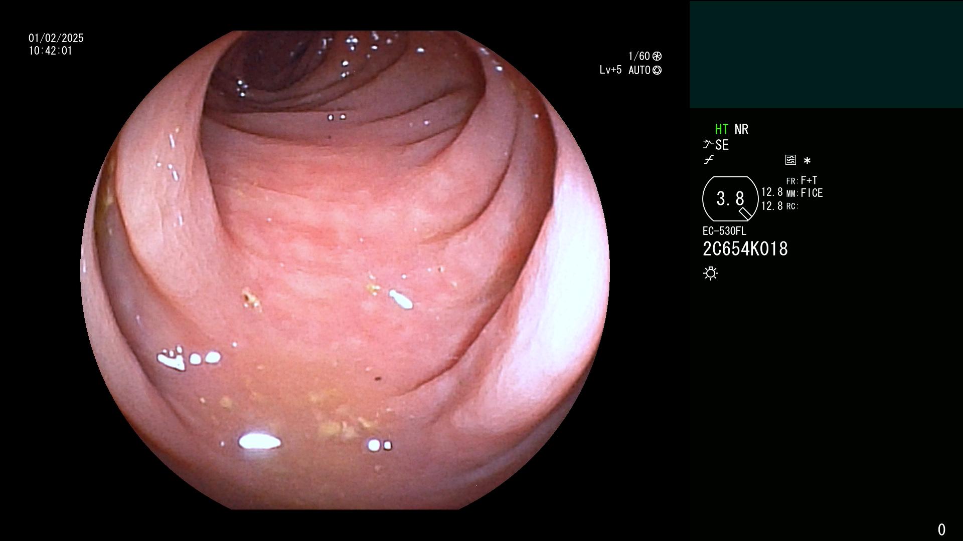Image resolution: width=963 pixels, height=541 pixels.
Task: Click the 3.8 channel diameter value
Action: coord(730,199)
